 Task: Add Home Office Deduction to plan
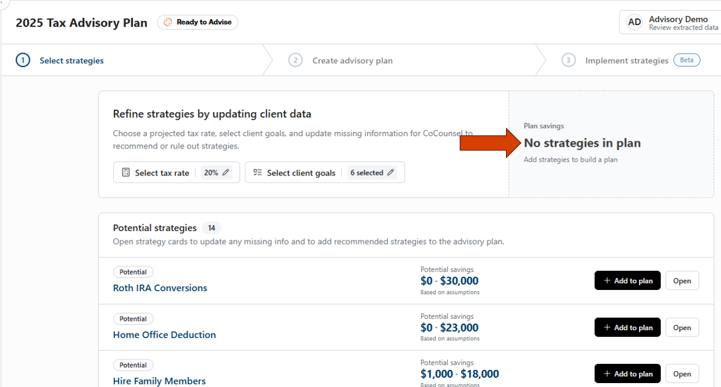tap(627, 328)
